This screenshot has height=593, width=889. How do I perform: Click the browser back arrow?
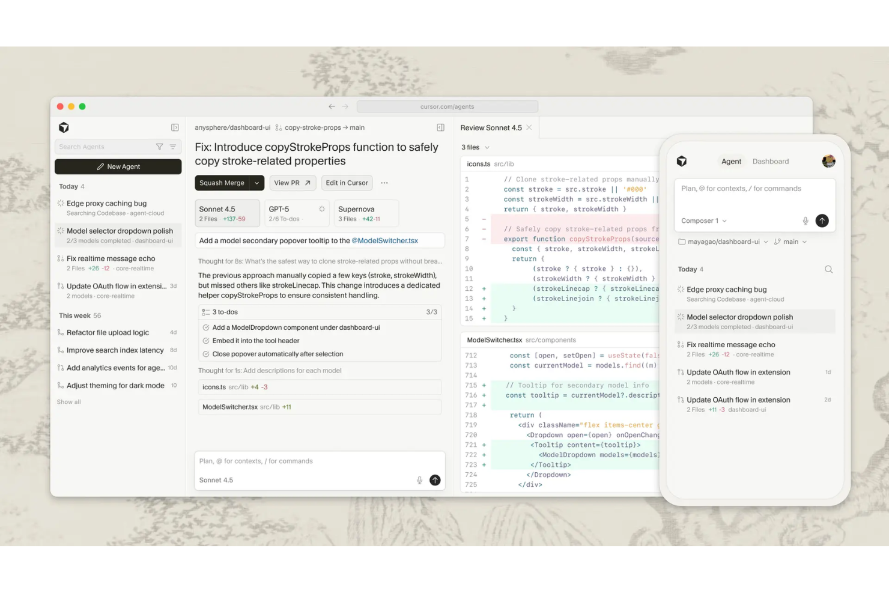coord(332,106)
